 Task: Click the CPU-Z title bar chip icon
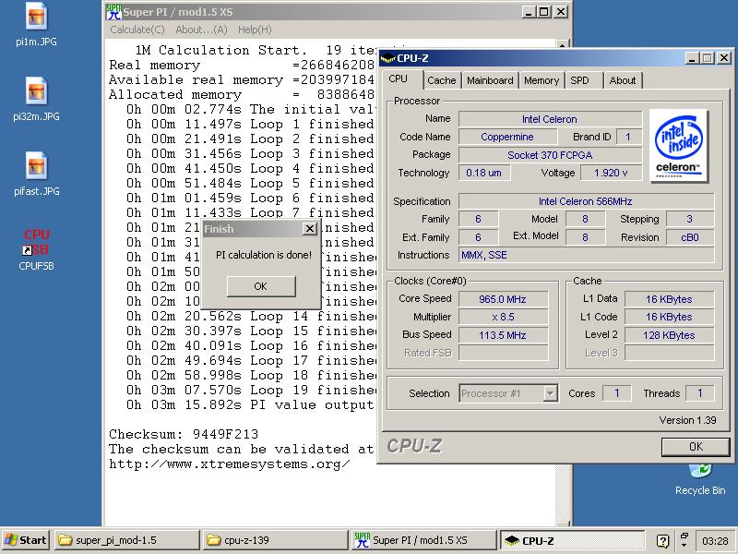coord(387,58)
